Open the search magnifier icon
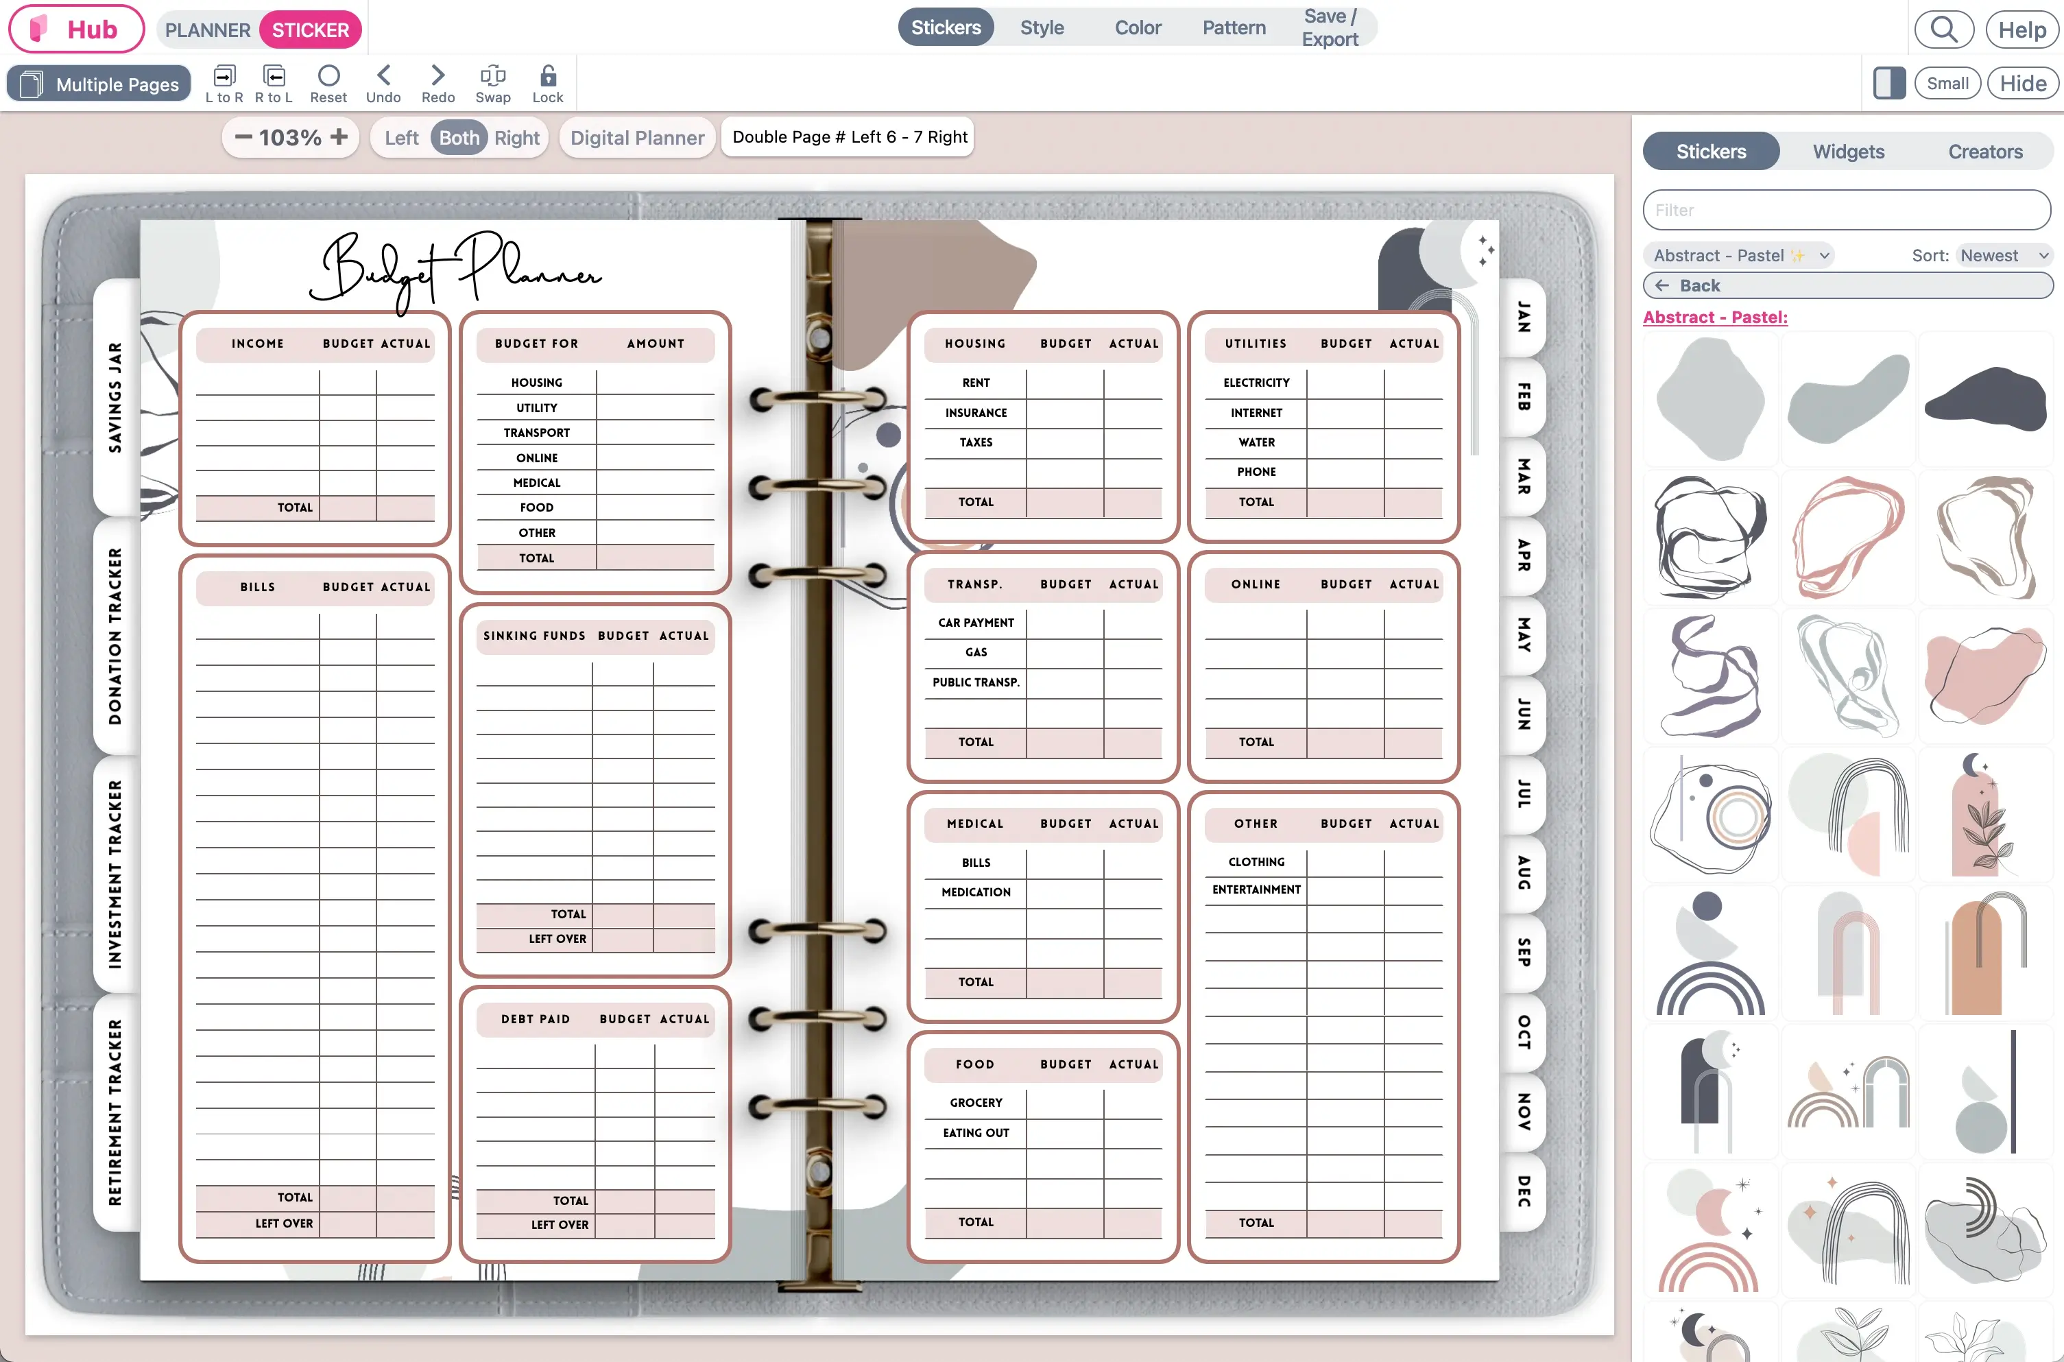Viewport: 2064px width, 1362px height. pos(1944,29)
